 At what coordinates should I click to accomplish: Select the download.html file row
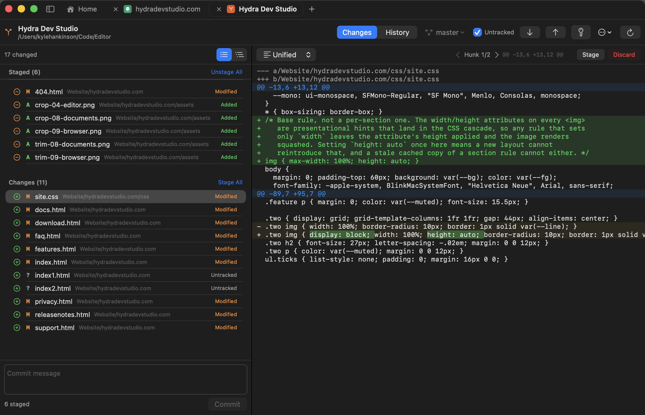click(x=126, y=223)
